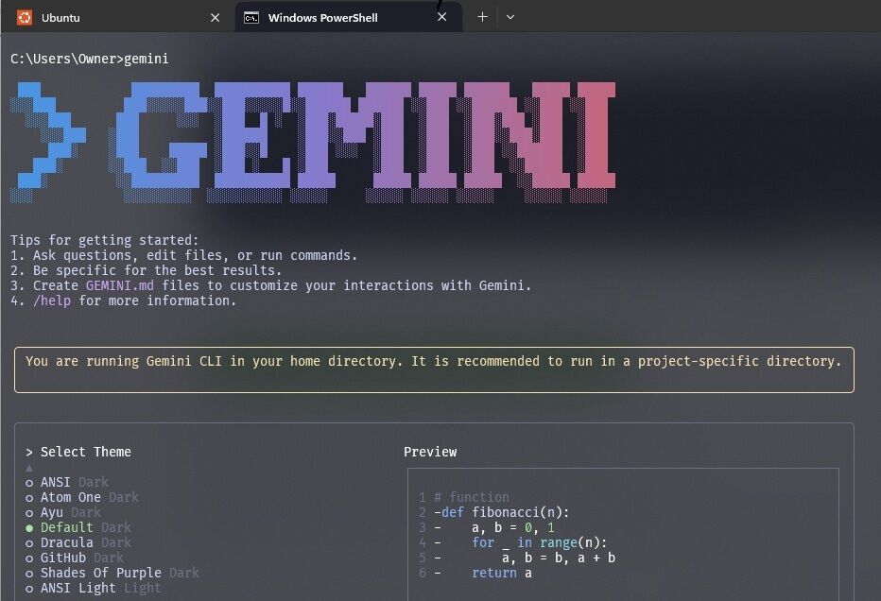Viewport: 881px width, 601px height.
Task: Click the Windows PowerShell tab icon
Action: (251, 17)
